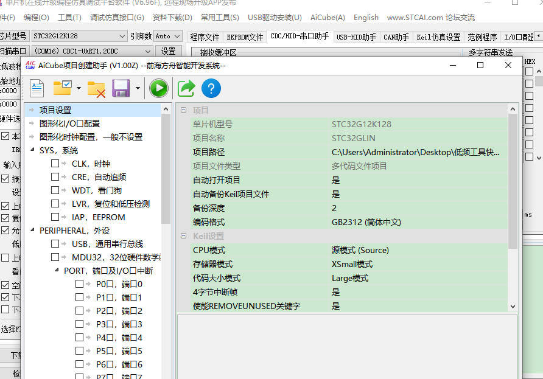
Task: Click the new project document icon
Action: [37, 89]
